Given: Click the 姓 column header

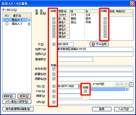Looking at the screenshot, I should (77, 11).
